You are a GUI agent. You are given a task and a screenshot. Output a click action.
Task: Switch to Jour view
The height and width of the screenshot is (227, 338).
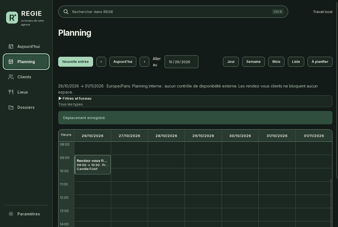click(x=231, y=62)
